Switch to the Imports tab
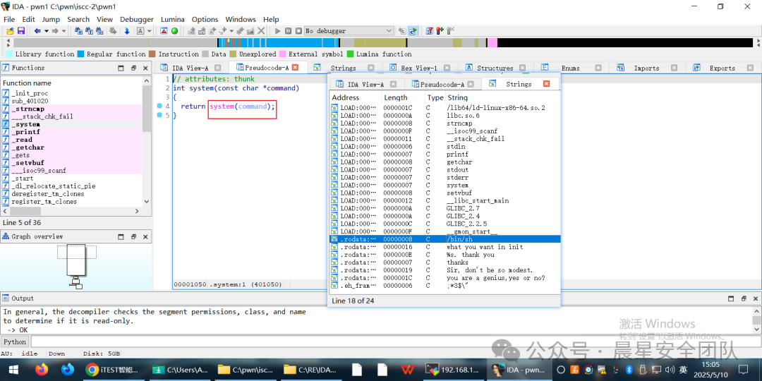The height and width of the screenshot is (381, 762). (x=646, y=68)
